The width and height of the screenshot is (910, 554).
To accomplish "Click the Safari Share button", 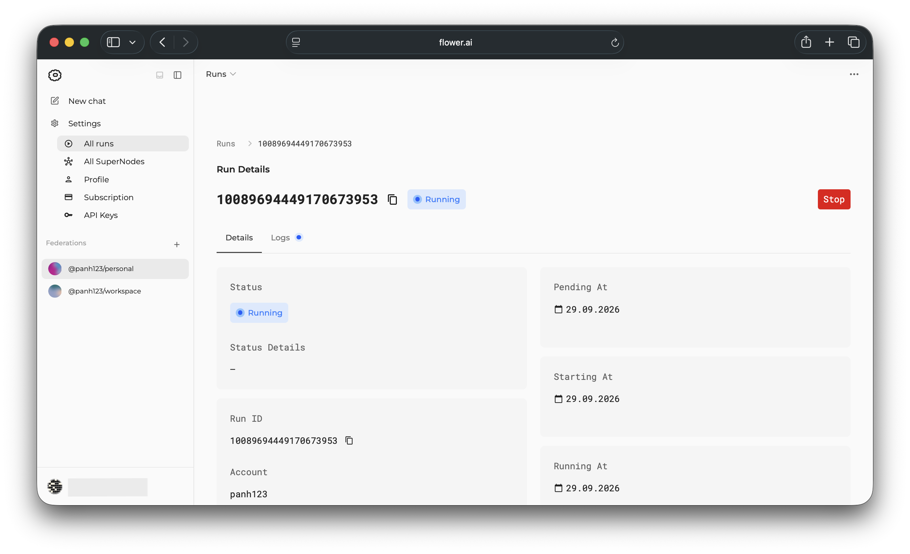I will pos(806,43).
